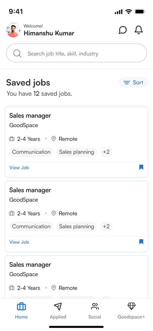Open the Social tab people icon

click(95, 306)
